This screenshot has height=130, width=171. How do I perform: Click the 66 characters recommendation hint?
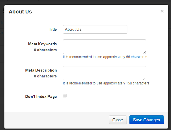(105, 57)
